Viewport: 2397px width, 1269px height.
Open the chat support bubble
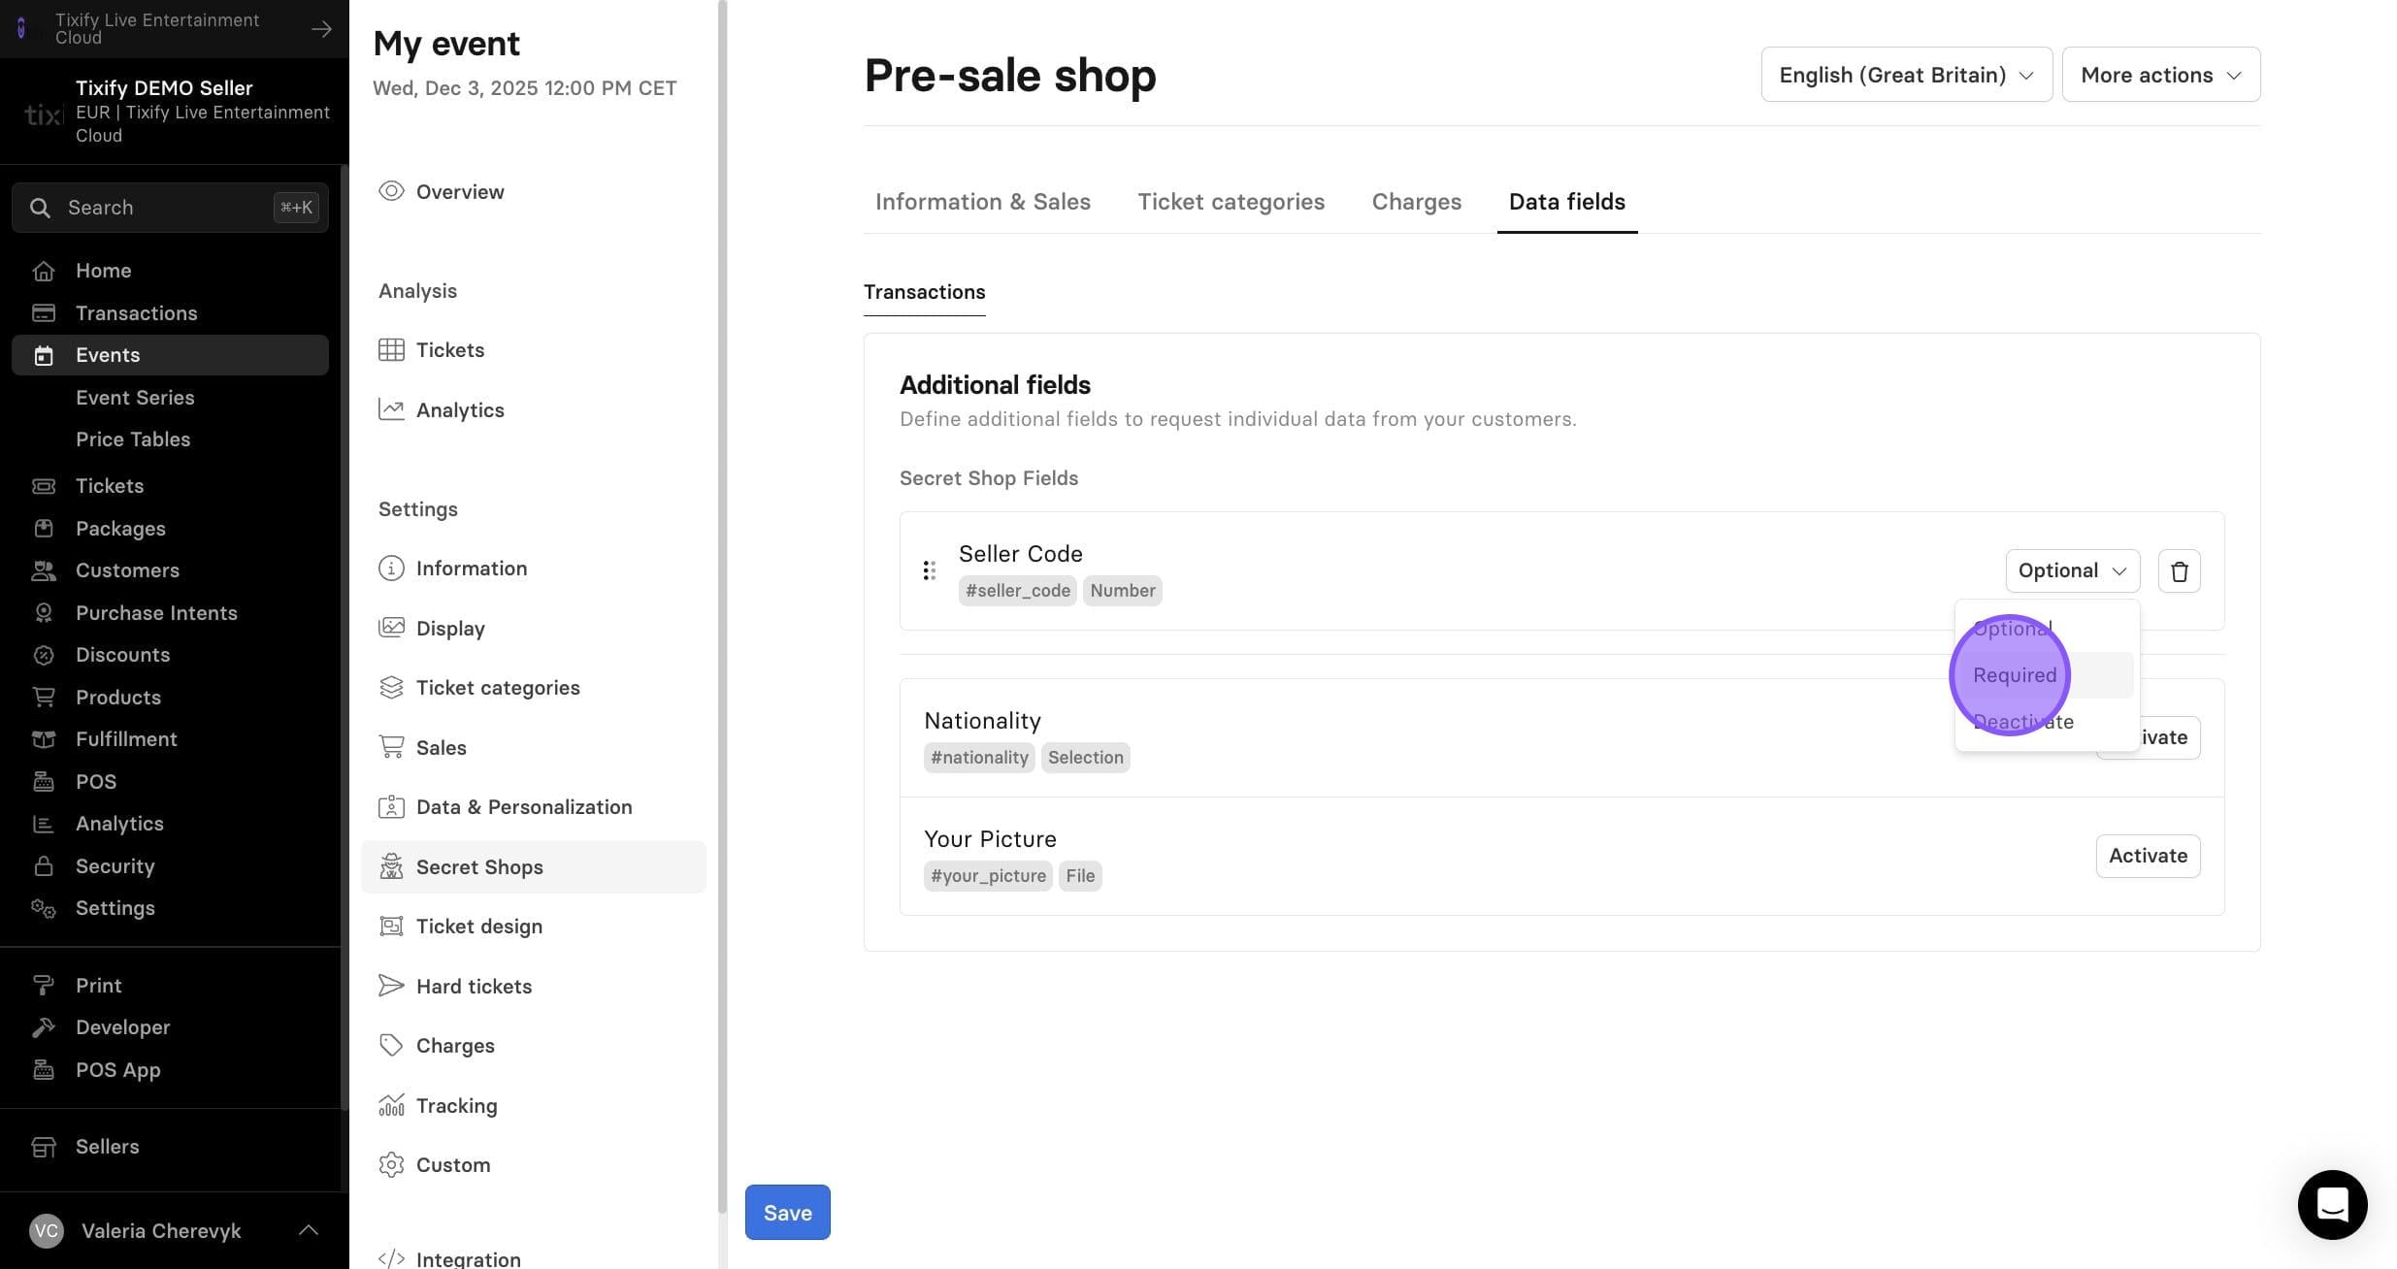click(2332, 1204)
